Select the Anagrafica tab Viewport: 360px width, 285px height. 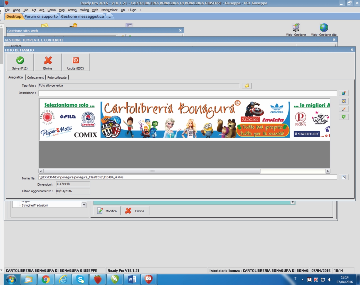[16, 77]
